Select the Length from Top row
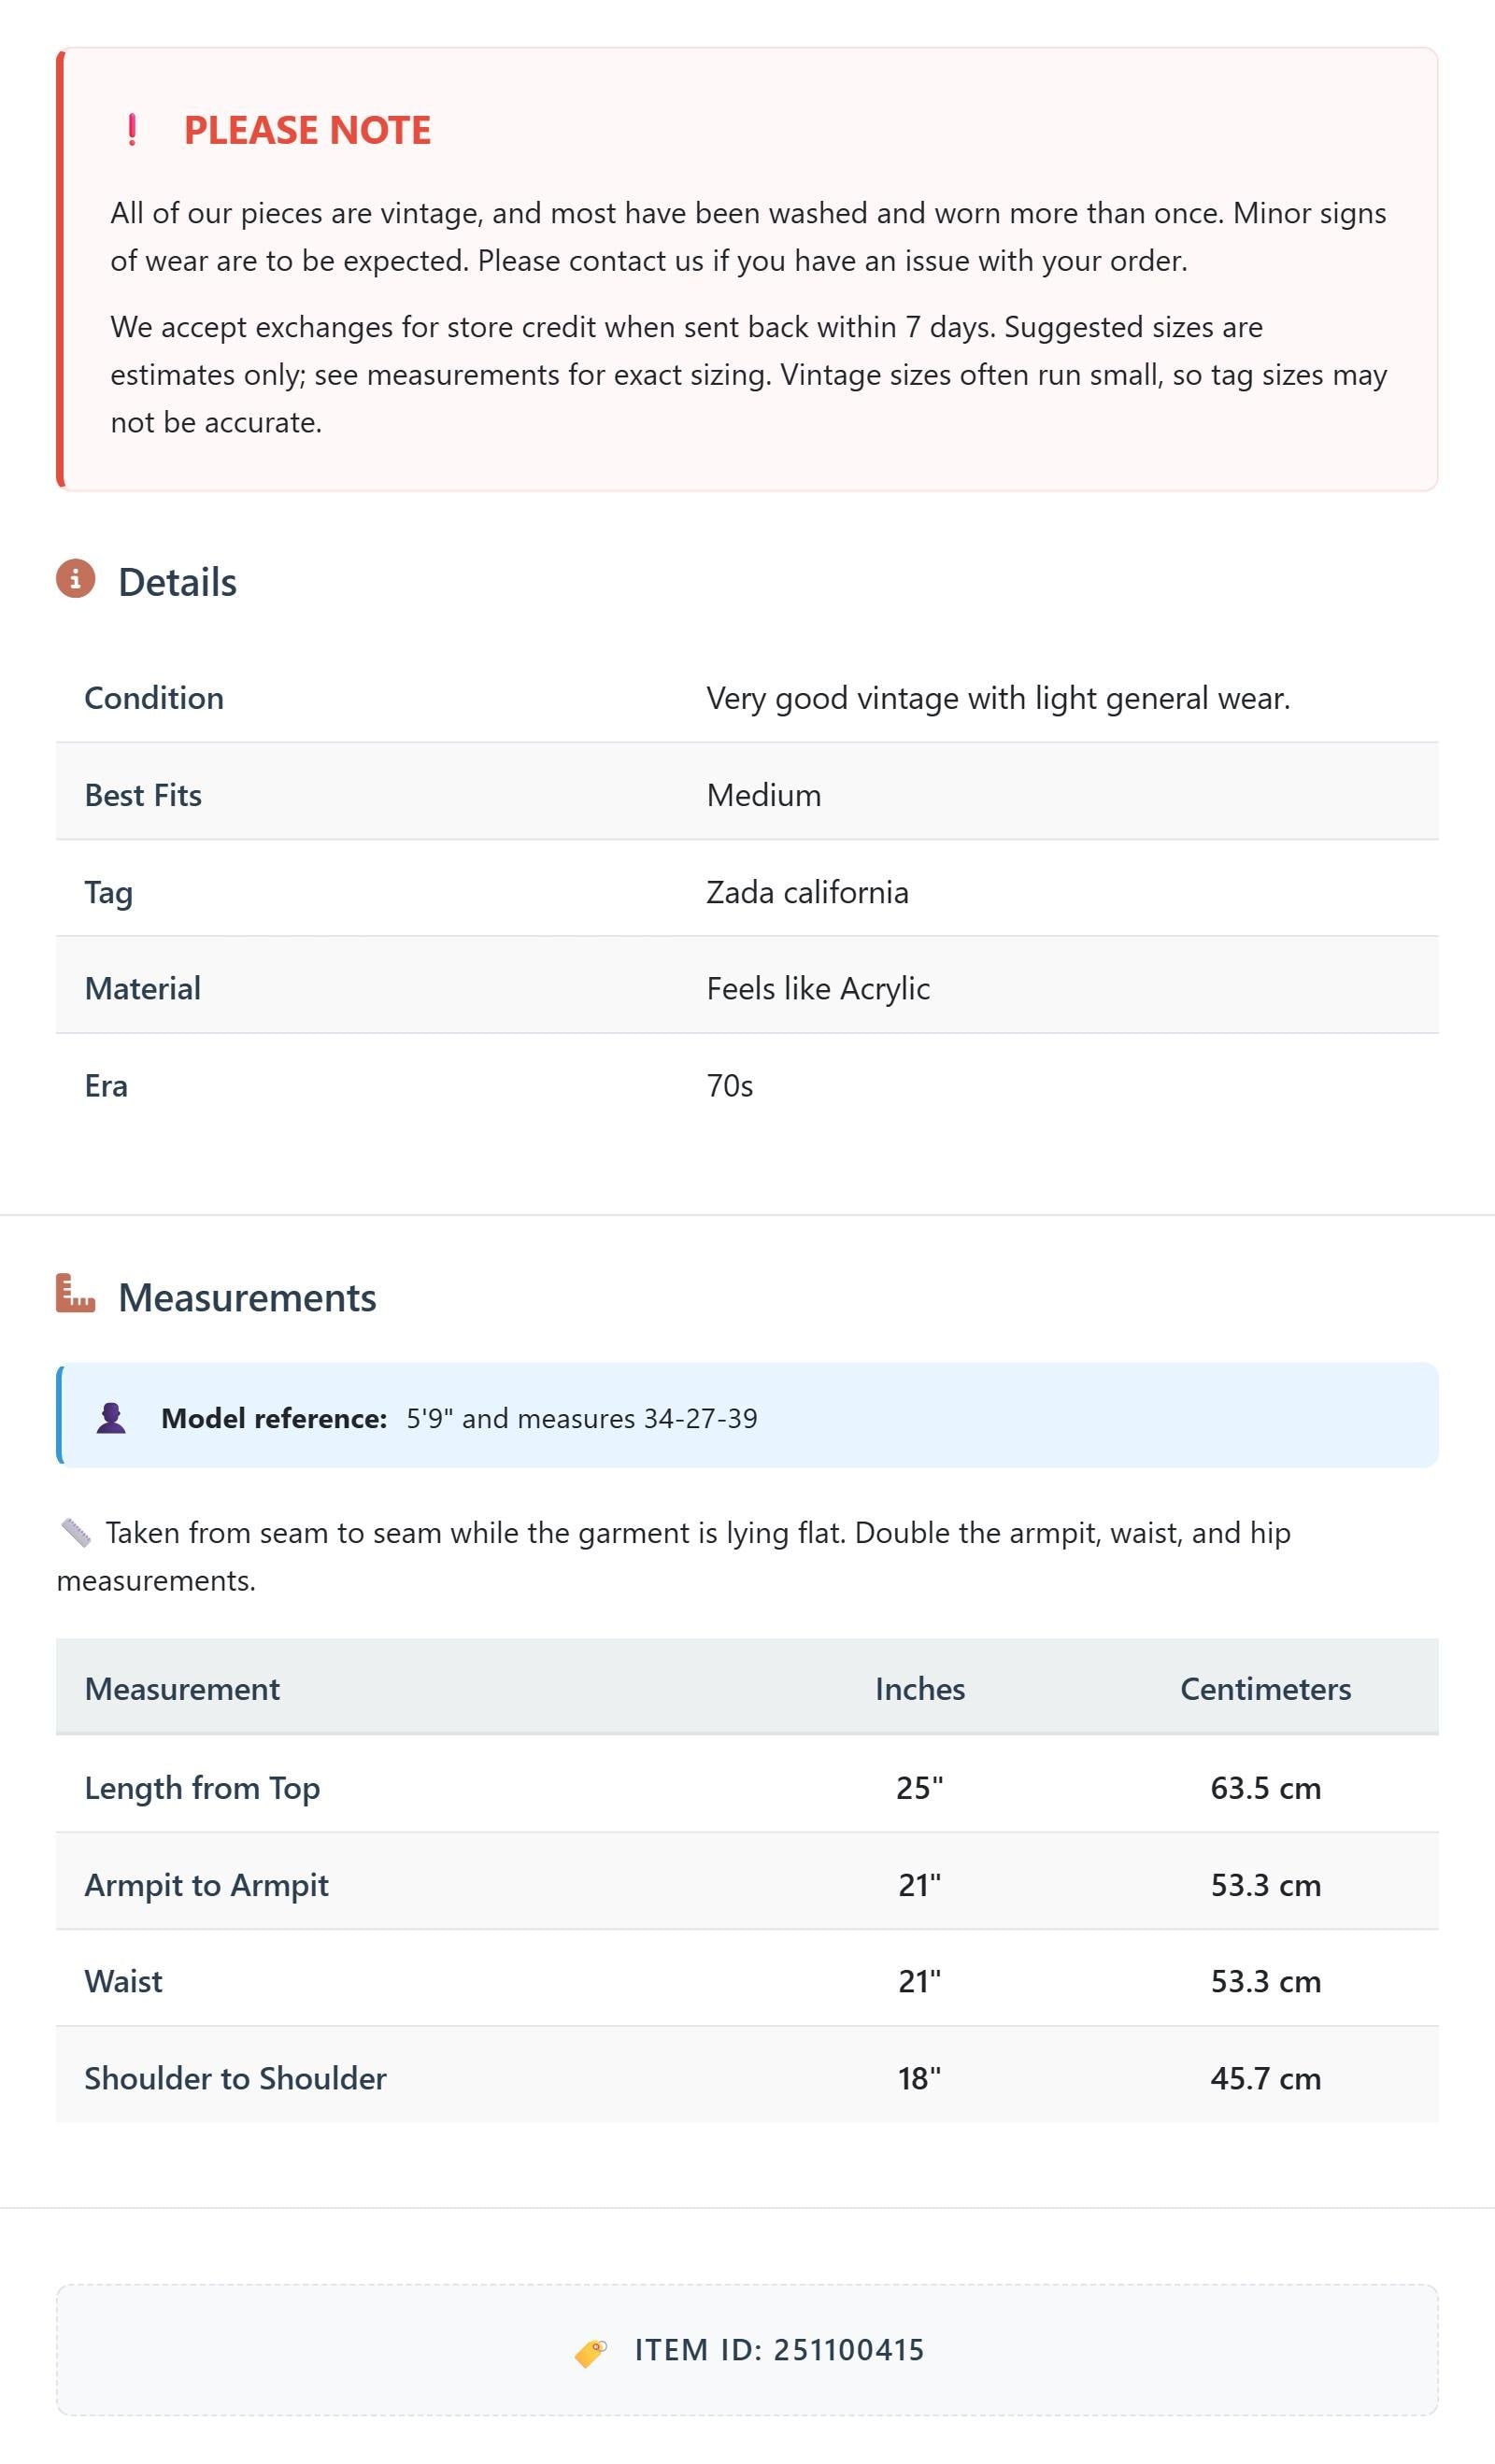Image resolution: width=1495 pixels, height=2464 pixels. tap(747, 1787)
